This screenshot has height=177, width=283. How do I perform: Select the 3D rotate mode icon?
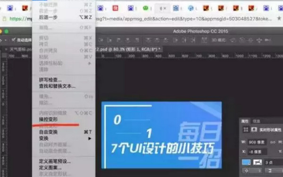pyautogui.click(x=233, y=40)
